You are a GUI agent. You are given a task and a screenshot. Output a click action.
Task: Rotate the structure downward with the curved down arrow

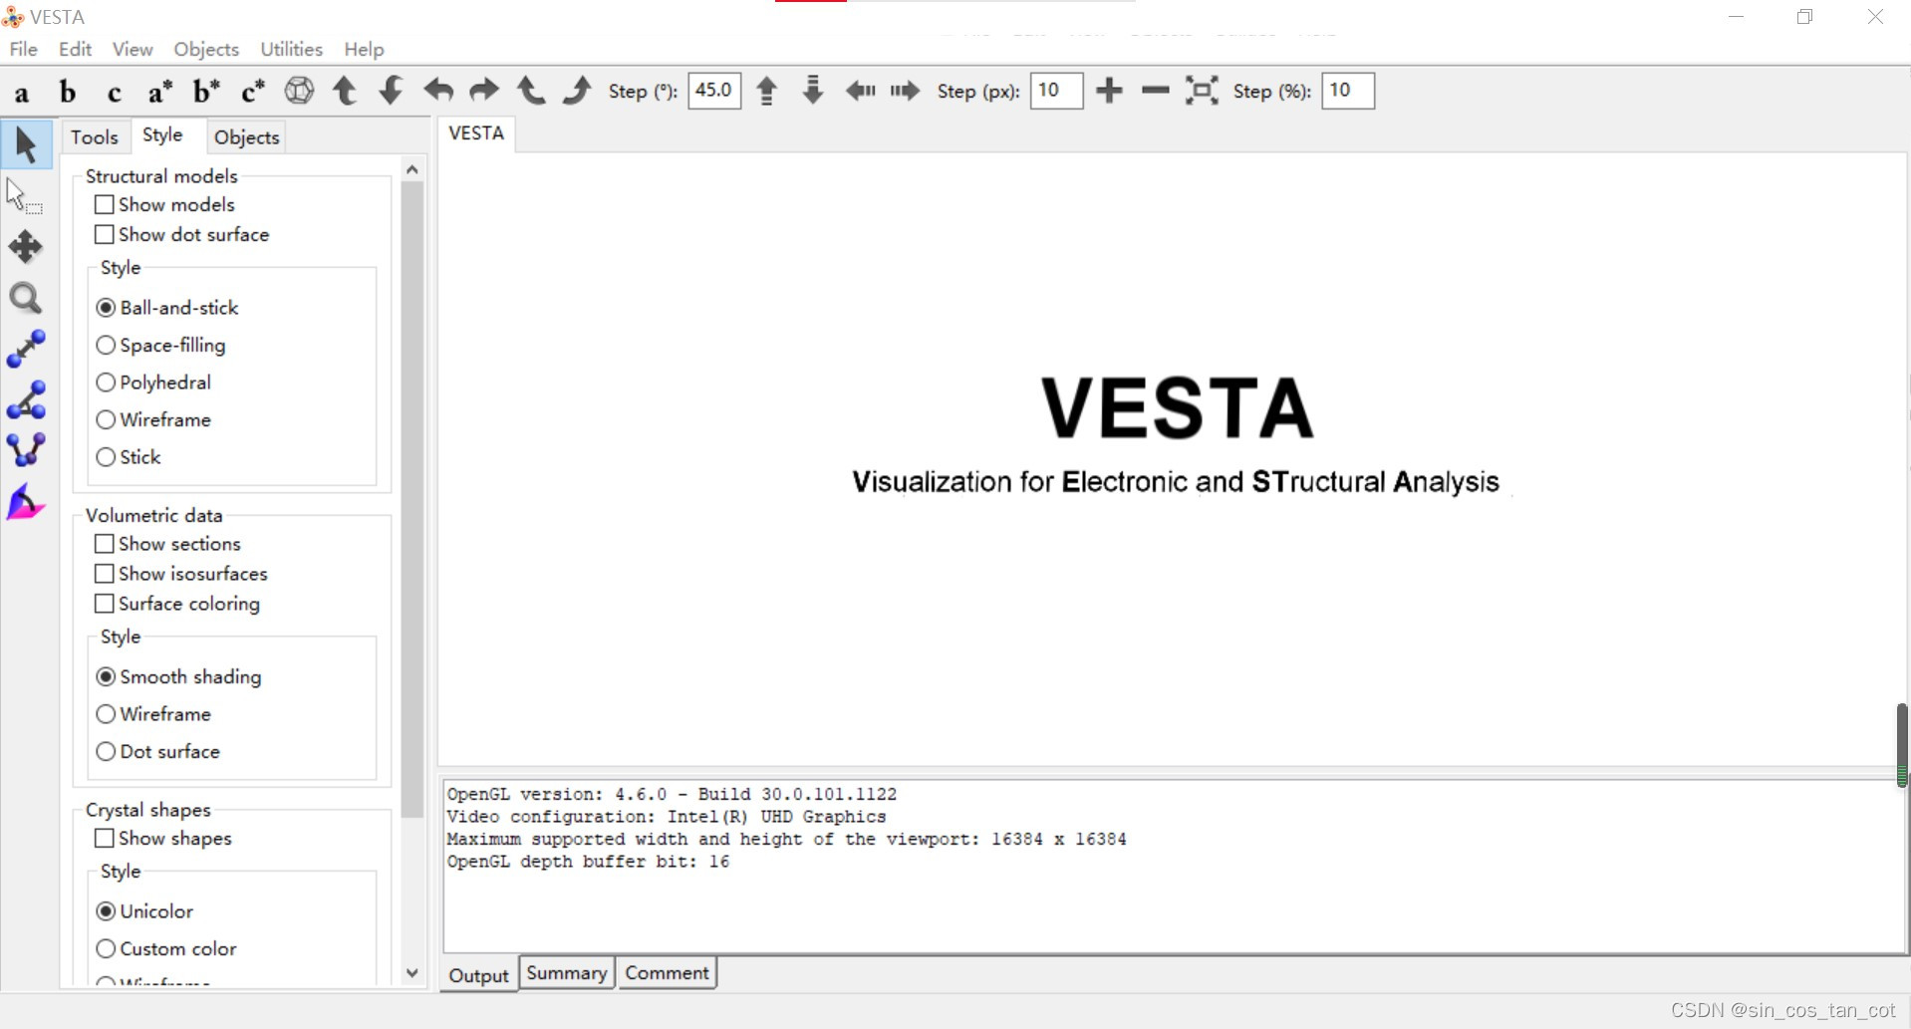point(391,91)
